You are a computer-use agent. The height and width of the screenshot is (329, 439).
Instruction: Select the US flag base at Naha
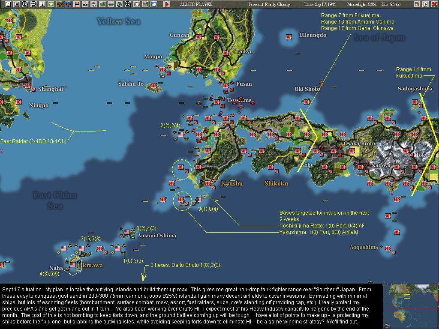73,264
